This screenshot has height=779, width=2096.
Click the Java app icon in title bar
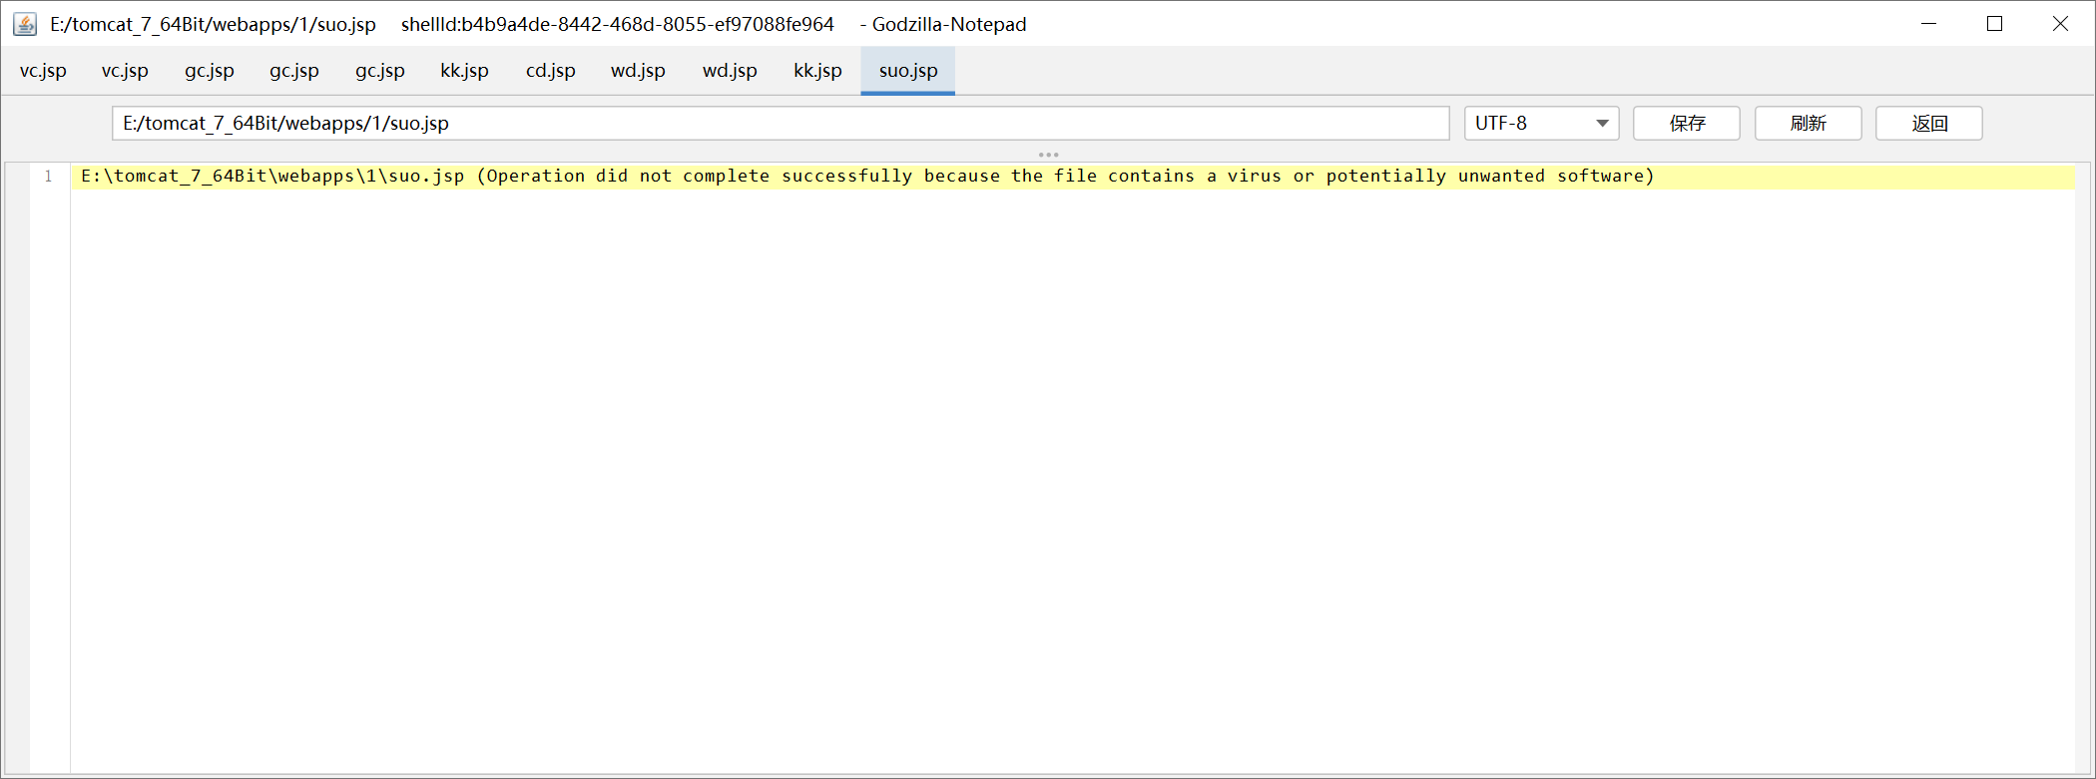coord(25,24)
